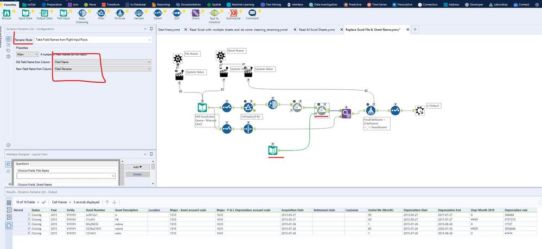This screenshot has height=249, width=542.
Task: Click the Delete button in Interface Designer
Action: (x=138, y=174)
